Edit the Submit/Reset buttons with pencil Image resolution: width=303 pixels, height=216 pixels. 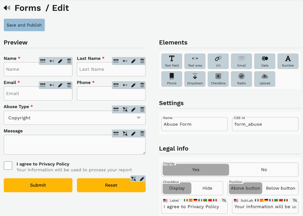(x=142, y=179)
